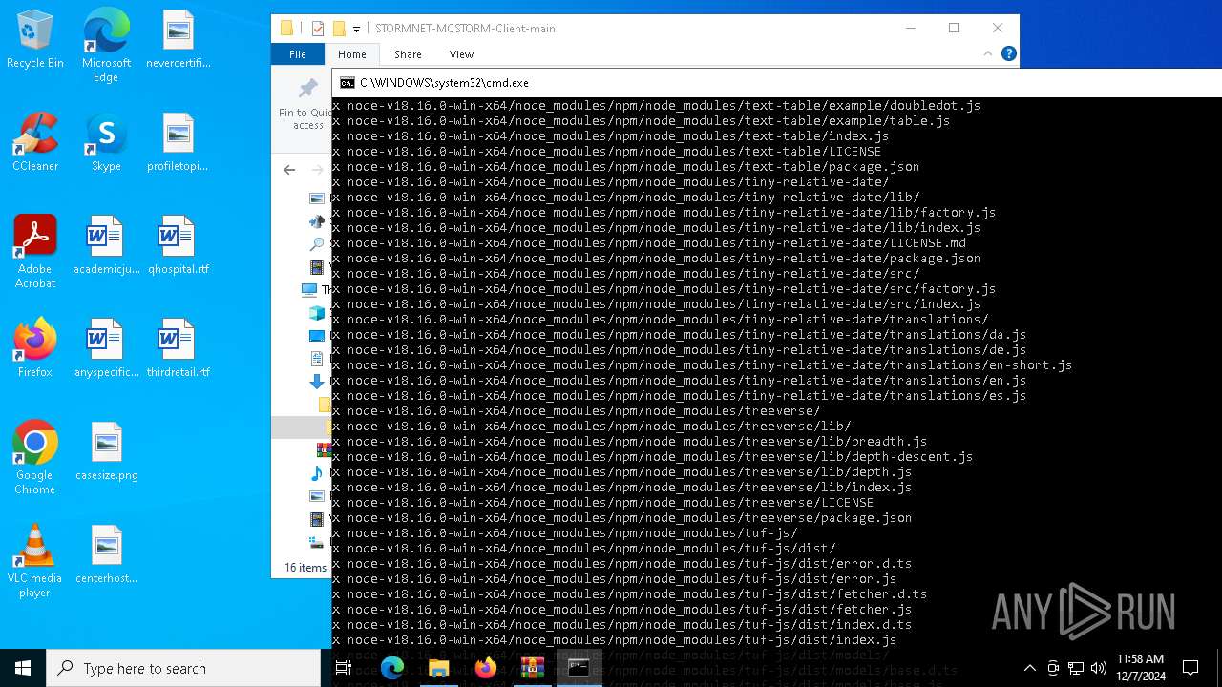Viewport: 1222px width, 687px height.
Task: Launch Skype desktop shortcut
Action: pyautogui.click(x=106, y=143)
